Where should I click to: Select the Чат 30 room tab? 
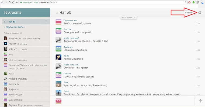click(x=26, y=22)
